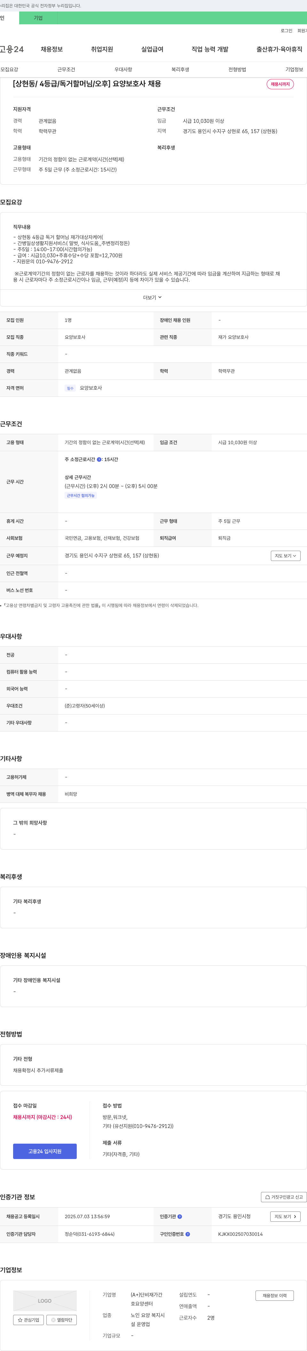The image size is (307, 1351).
Task: Jump to 전형방법 section tab
Action: [x=237, y=70]
